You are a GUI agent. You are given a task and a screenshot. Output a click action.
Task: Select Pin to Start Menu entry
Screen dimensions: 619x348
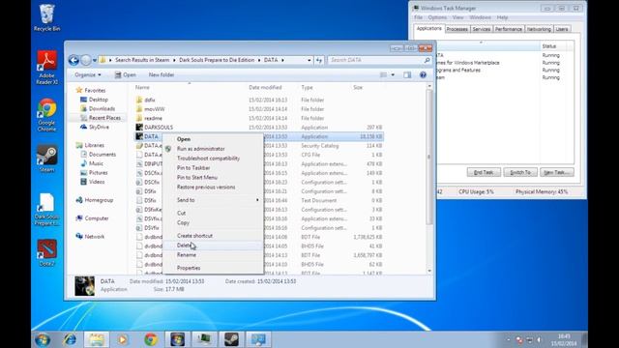(x=213, y=178)
